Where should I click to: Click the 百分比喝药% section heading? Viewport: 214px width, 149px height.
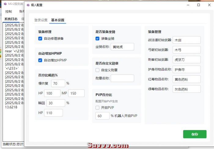(x=48, y=75)
